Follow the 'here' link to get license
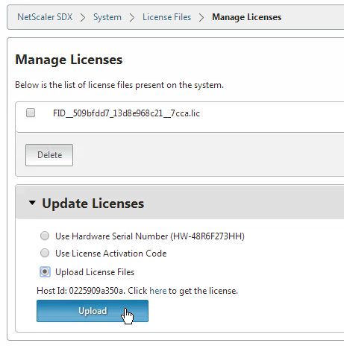The width and height of the screenshot is (344, 346). pos(158,291)
